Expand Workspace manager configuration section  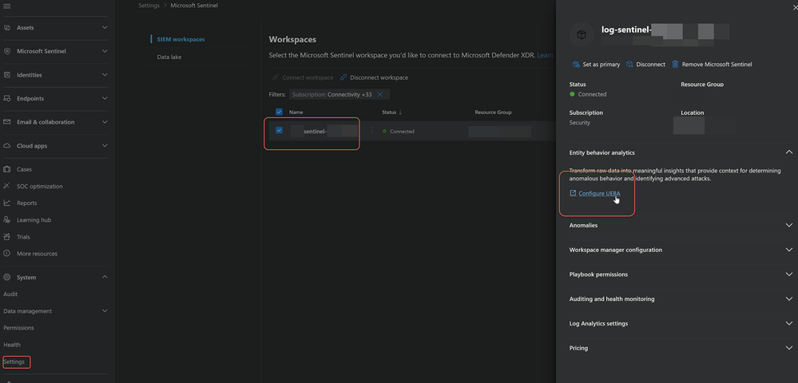(788, 250)
